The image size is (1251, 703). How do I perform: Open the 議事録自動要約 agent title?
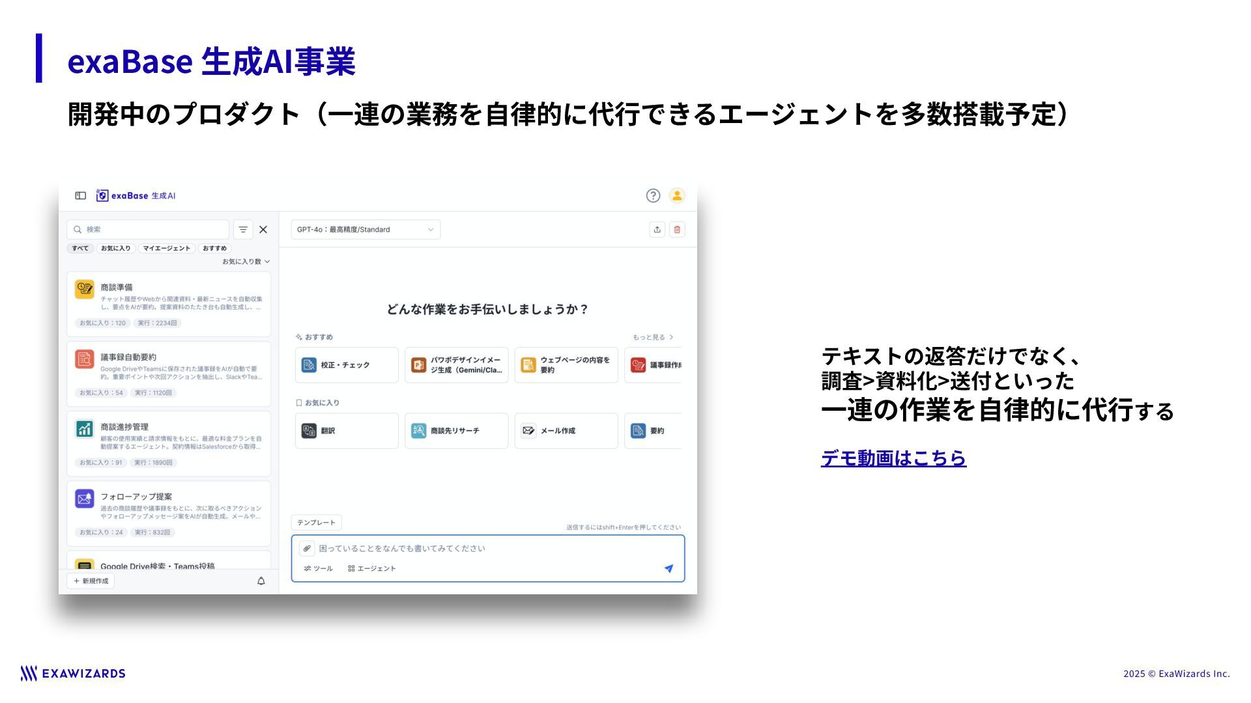(128, 357)
